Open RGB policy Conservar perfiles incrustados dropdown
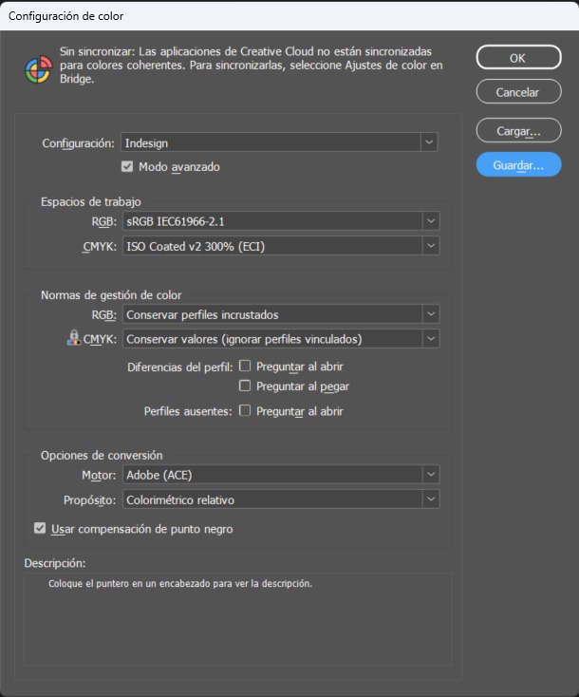This screenshot has width=579, height=697. (279, 314)
